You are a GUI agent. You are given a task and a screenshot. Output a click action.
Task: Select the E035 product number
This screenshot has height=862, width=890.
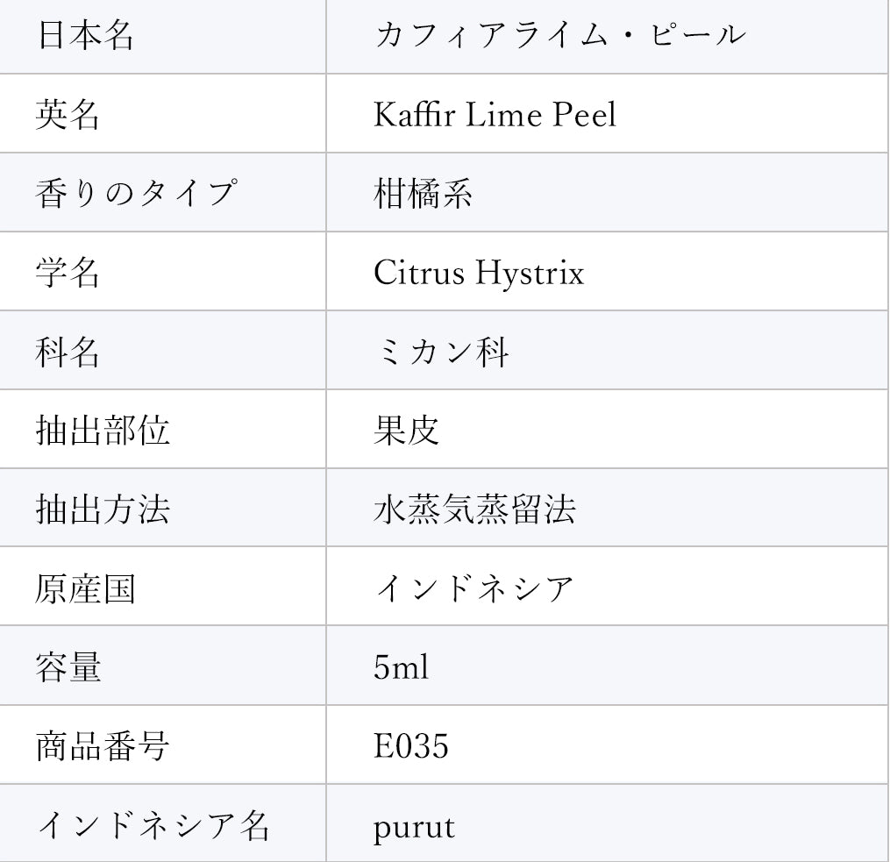tap(410, 746)
